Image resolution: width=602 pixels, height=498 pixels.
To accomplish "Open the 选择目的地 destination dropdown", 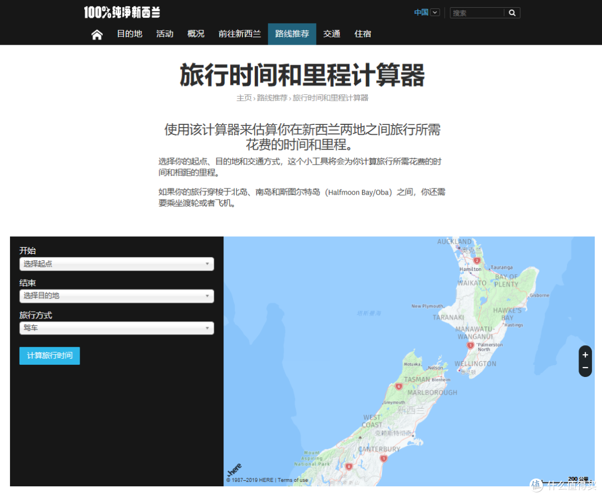I will point(116,296).
